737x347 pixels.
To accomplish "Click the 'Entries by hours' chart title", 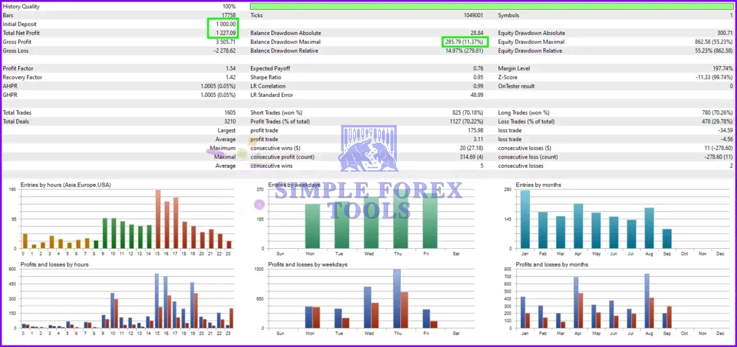I will coord(66,185).
